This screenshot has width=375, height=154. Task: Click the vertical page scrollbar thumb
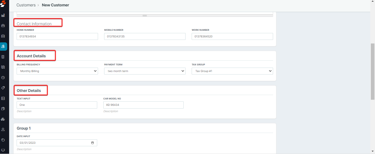pos(373,71)
